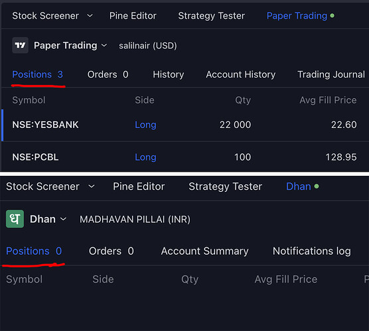Image resolution: width=369 pixels, height=331 pixels.
Task: Sort by Side column in Dhan table
Action: (x=103, y=279)
